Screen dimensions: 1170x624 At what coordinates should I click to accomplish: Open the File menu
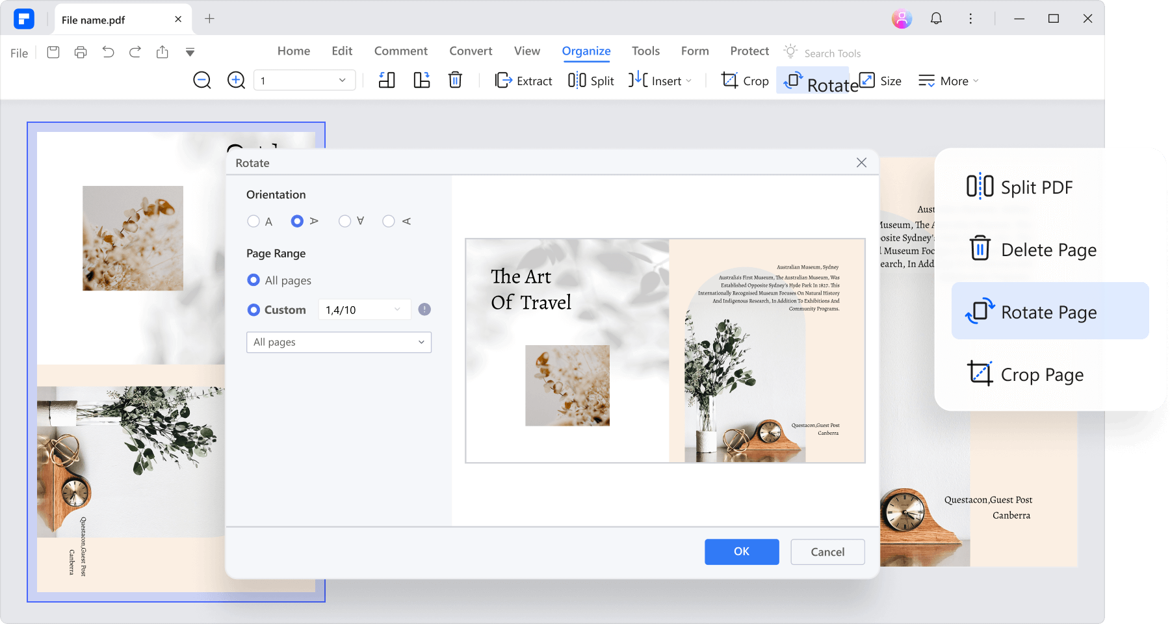(19, 53)
